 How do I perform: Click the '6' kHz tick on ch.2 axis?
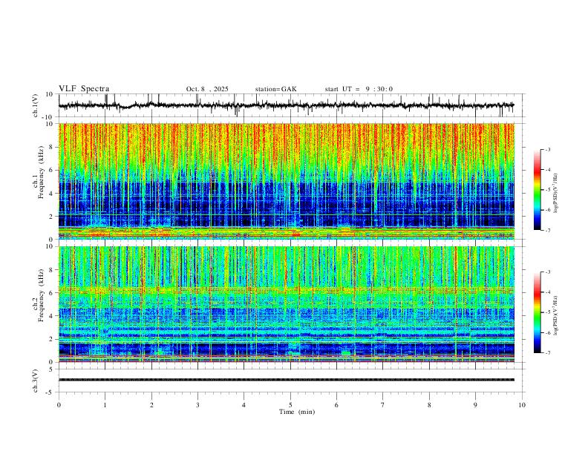pyautogui.click(x=52, y=293)
